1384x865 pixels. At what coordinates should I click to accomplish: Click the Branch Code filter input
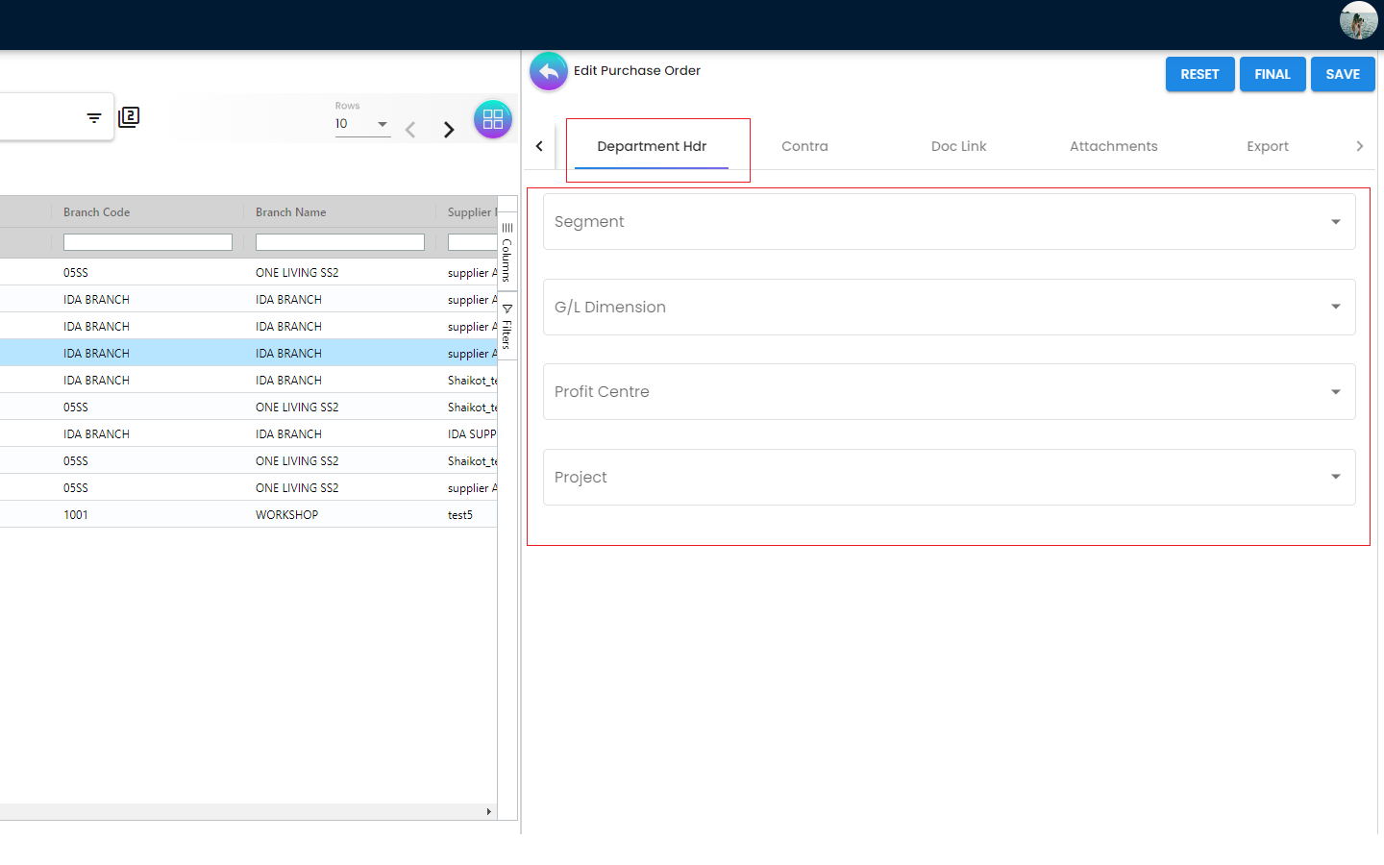[x=148, y=242]
